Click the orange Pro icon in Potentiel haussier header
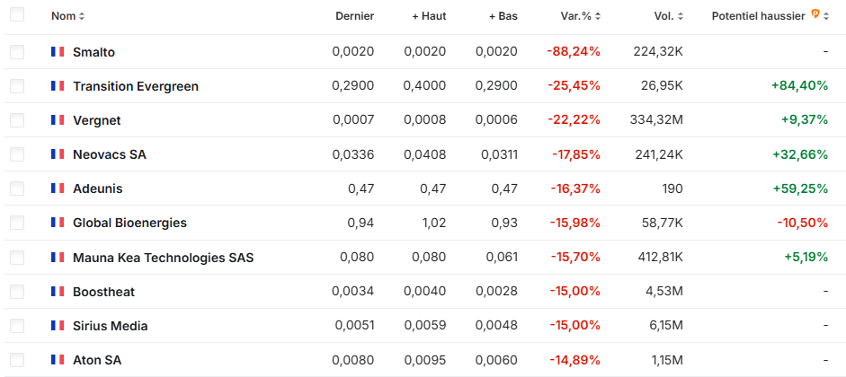Image resolution: width=846 pixels, height=377 pixels. click(815, 14)
